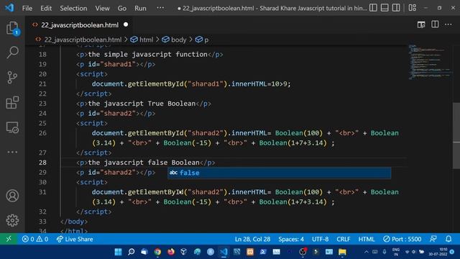Screen dimensions: 460x259
Task: Open the Windows Start menu
Action: [118, 252]
